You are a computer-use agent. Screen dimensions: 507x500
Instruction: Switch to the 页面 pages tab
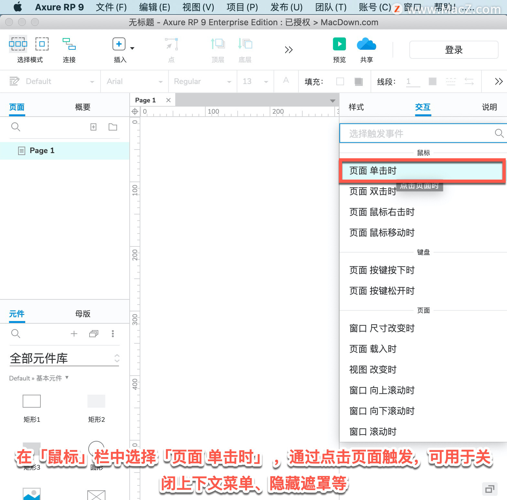[x=17, y=107]
